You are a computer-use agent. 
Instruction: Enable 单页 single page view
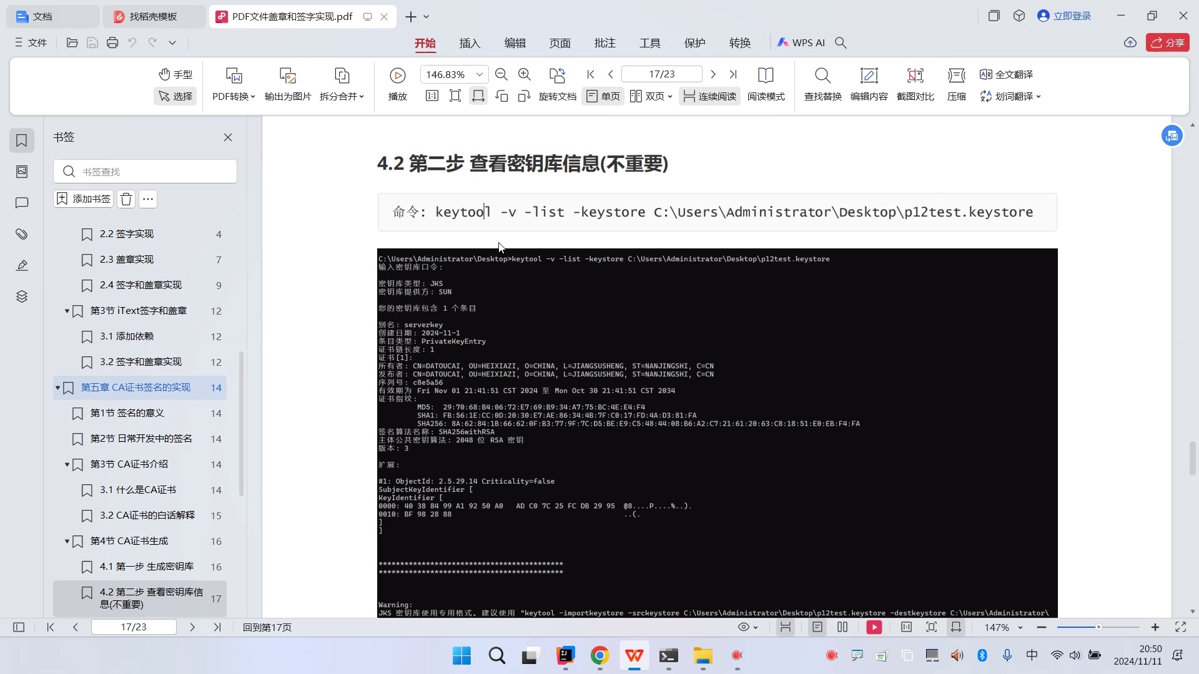[602, 96]
